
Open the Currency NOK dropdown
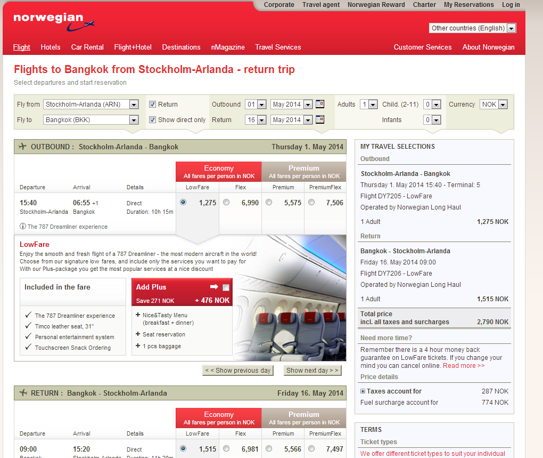[x=493, y=104]
